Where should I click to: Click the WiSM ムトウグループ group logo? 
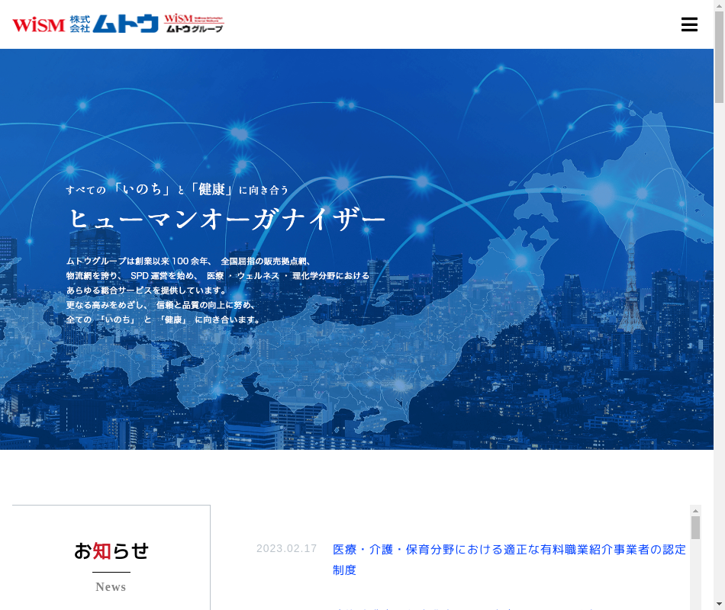tap(194, 24)
